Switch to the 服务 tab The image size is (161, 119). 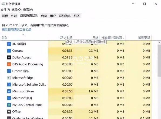77,16
